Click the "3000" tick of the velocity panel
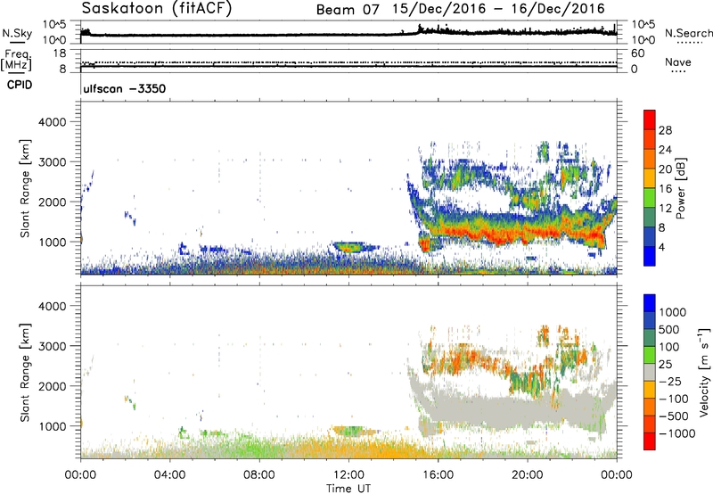The height and width of the screenshot is (494, 713). [x=52, y=346]
